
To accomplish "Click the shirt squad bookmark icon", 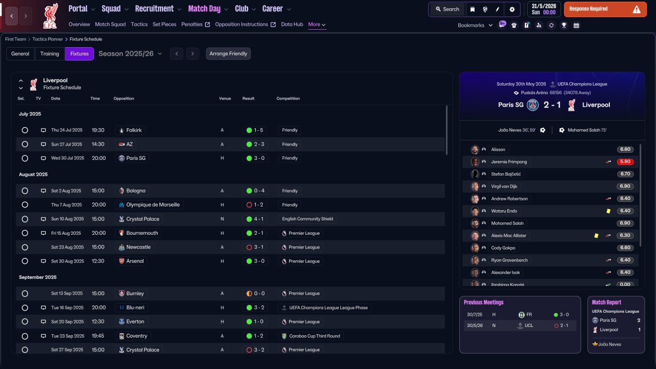I will click(x=514, y=25).
